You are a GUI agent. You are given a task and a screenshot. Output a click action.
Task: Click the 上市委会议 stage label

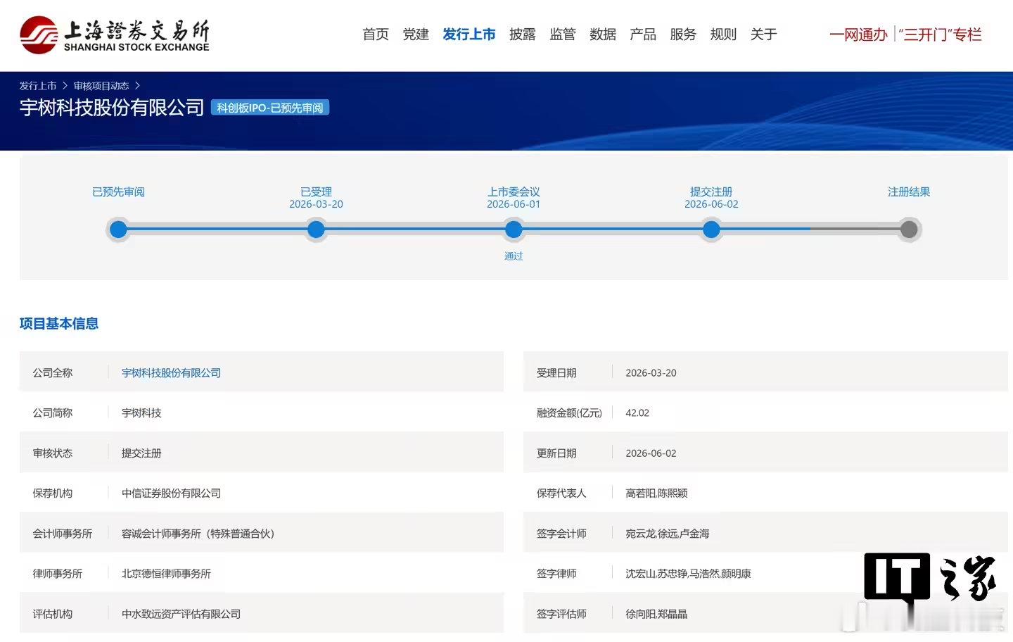(514, 191)
